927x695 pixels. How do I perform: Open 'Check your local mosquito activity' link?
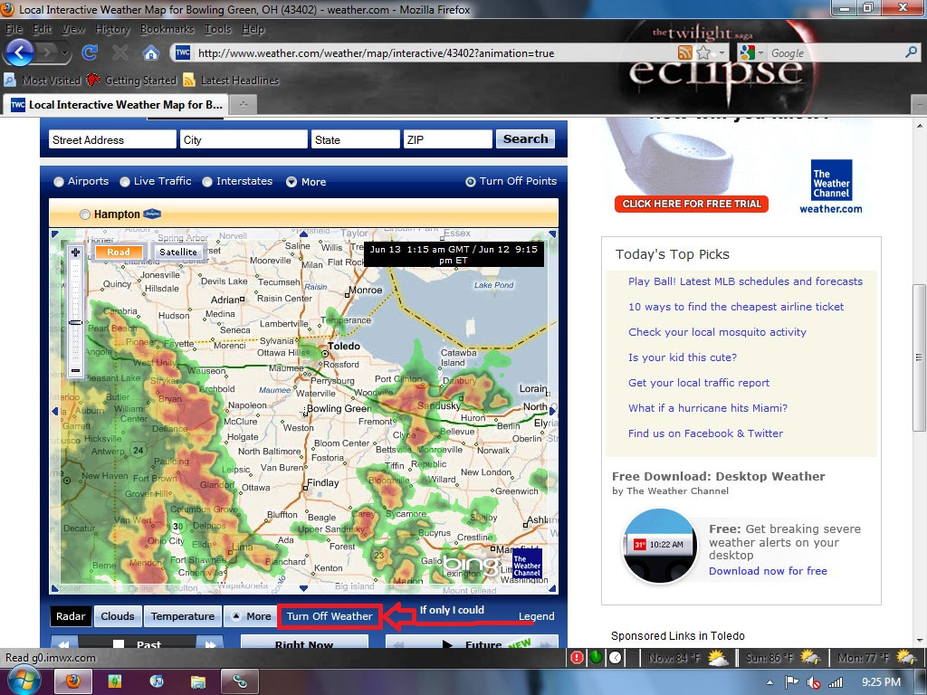[x=717, y=332]
